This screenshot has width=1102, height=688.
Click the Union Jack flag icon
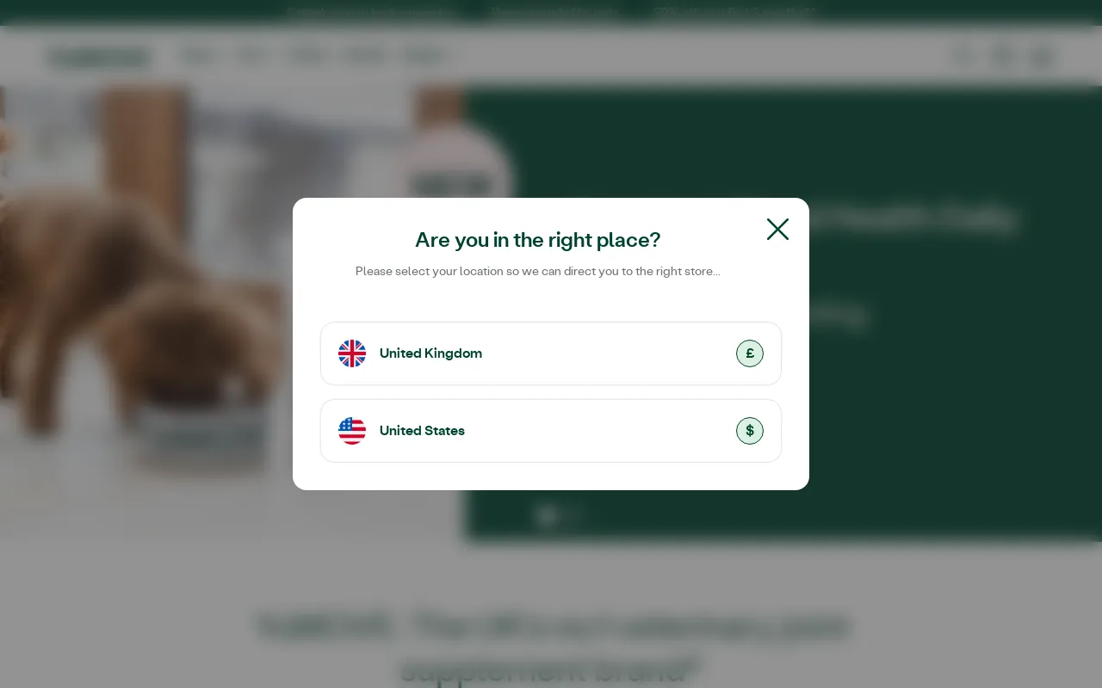352,353
